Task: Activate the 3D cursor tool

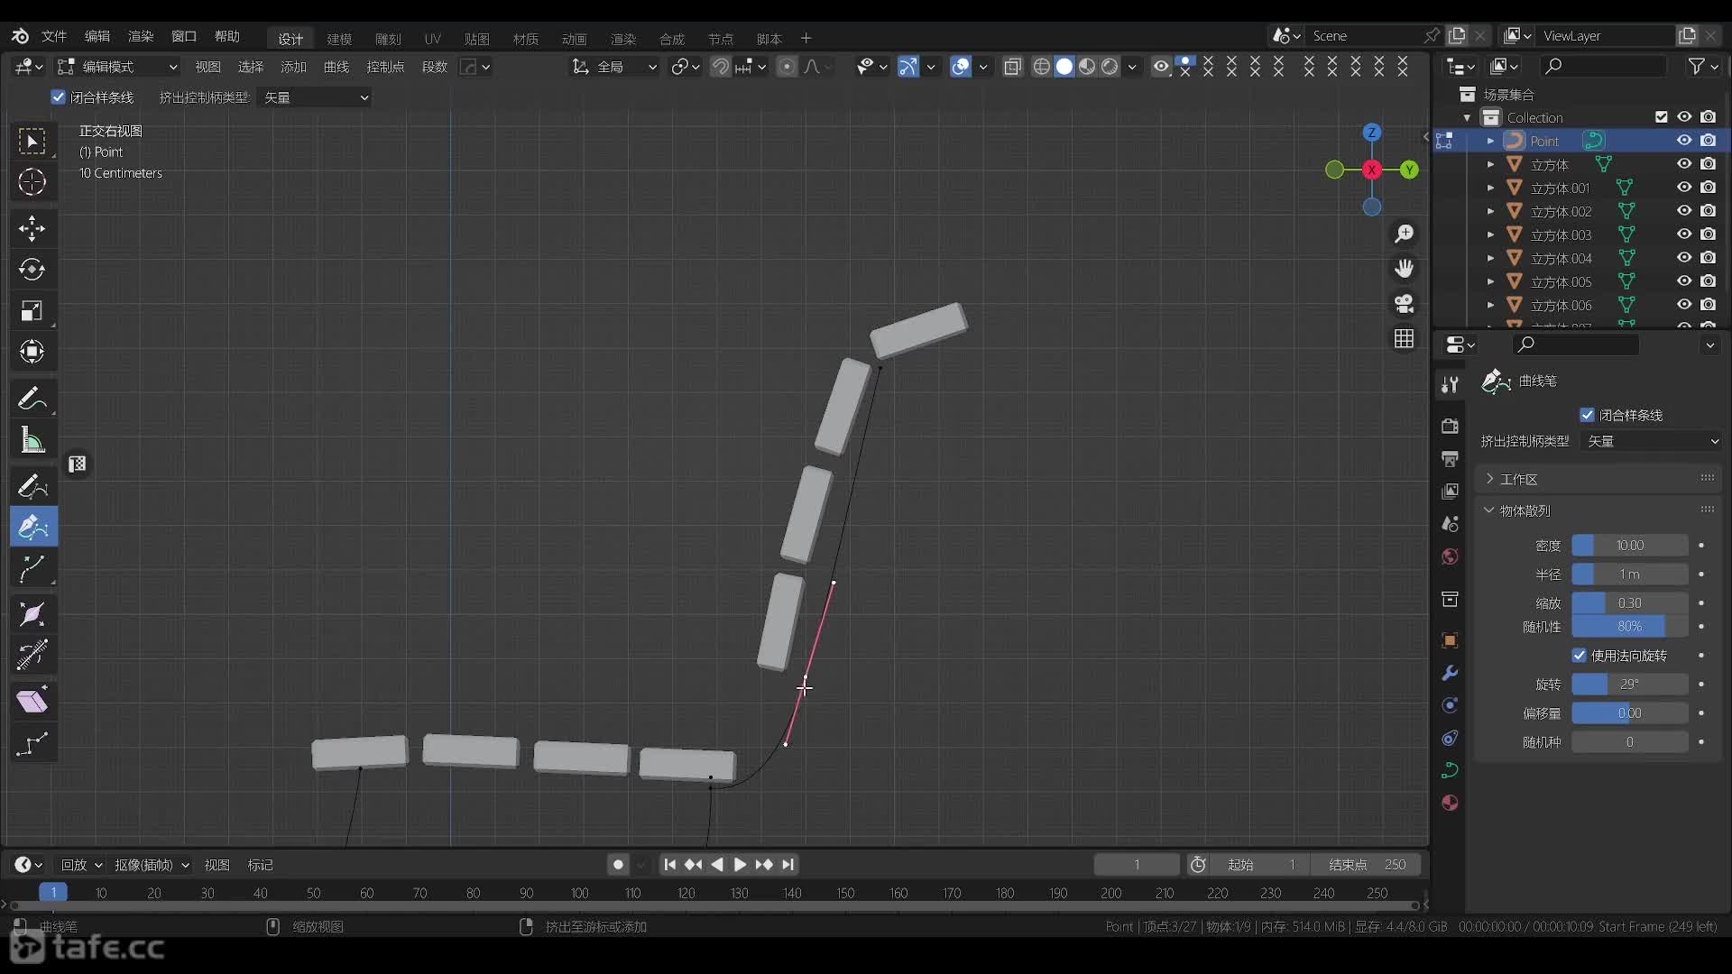Action: pyautogui.click(x=32, y=182)
